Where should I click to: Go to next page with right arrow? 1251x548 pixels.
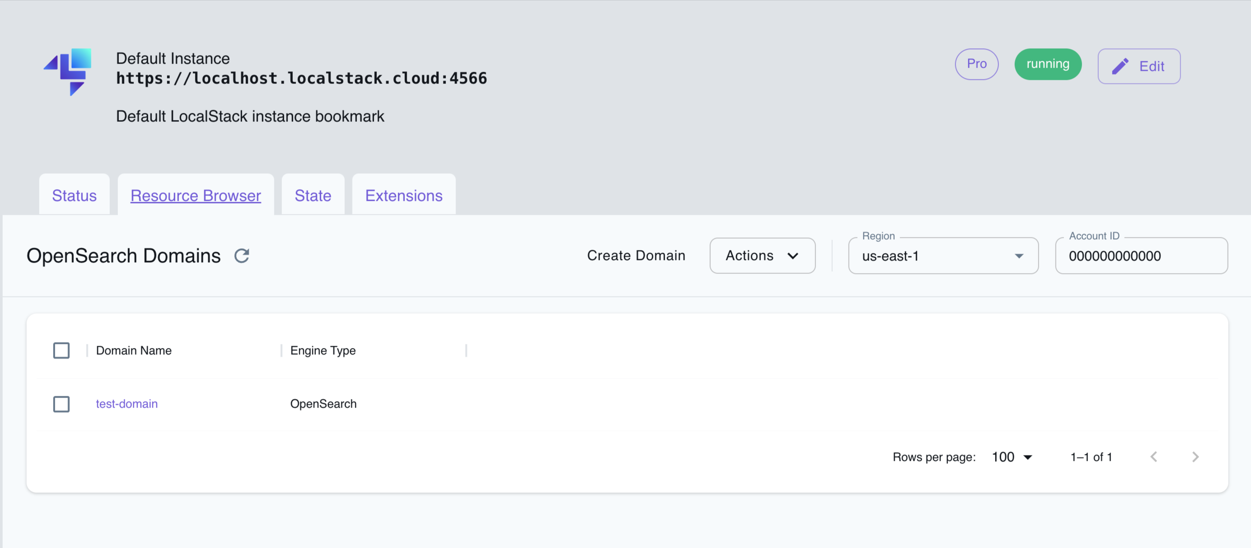pyautogui.click(x=1195, y=456)
